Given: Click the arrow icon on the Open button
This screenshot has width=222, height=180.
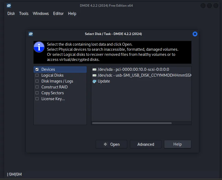Looking at the screenshot, I should click(106, 144).
